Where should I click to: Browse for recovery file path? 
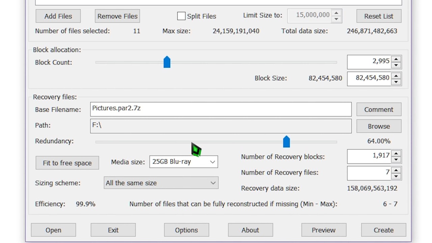click(379, 126)
